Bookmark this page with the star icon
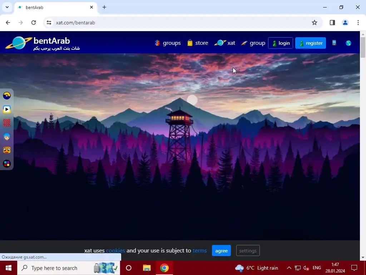The height and width of the screenshot is (275, 366). (315, 23)
